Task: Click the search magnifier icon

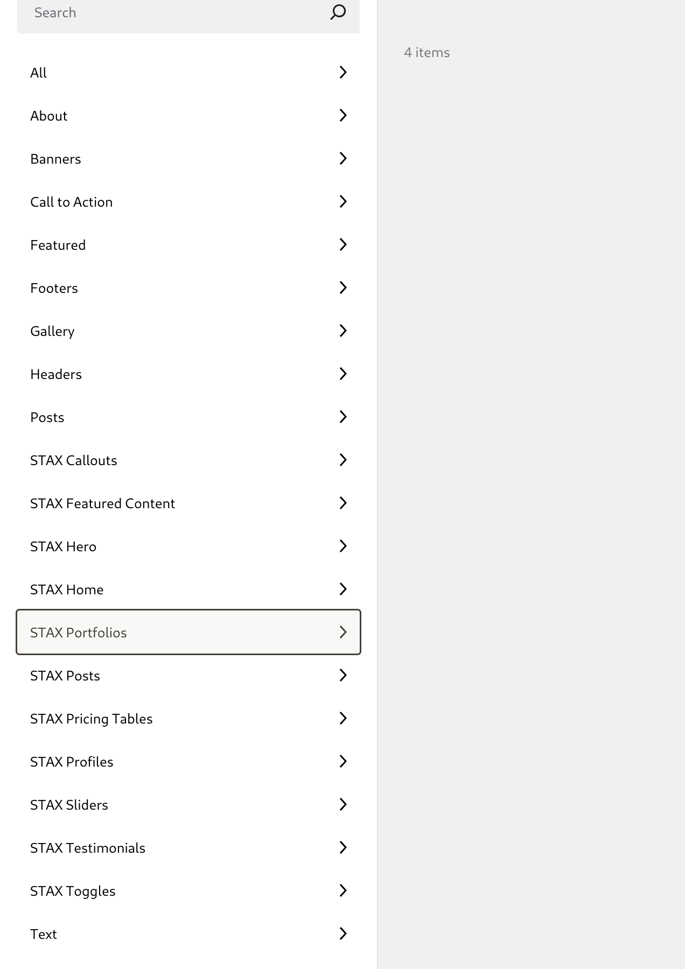Action: pyautogui.click(x=338, y=12)
